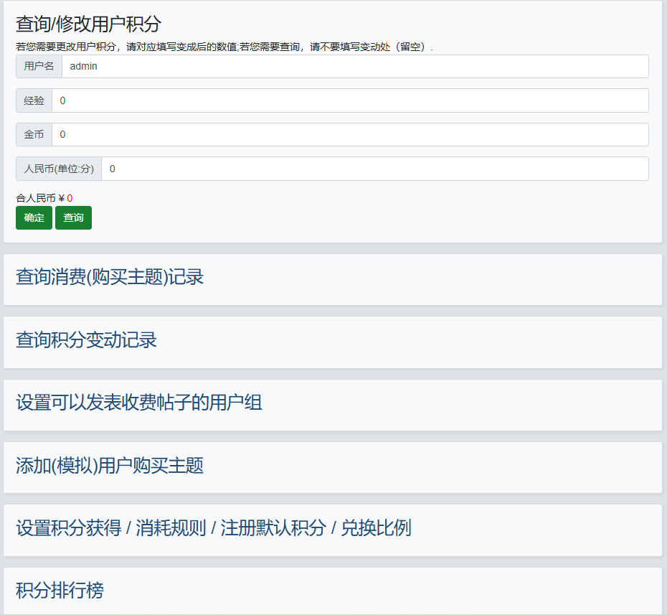667x615 pixels.
Task: Click the 金币 label addon
Action: (34, 134)
